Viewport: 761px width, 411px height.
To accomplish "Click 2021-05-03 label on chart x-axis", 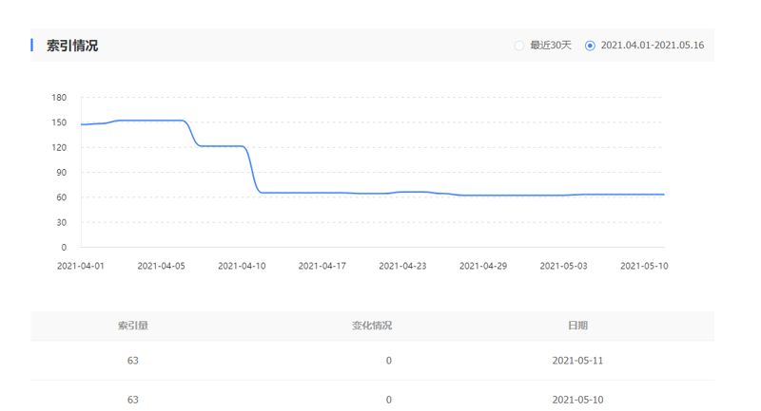I will (563, 267).
